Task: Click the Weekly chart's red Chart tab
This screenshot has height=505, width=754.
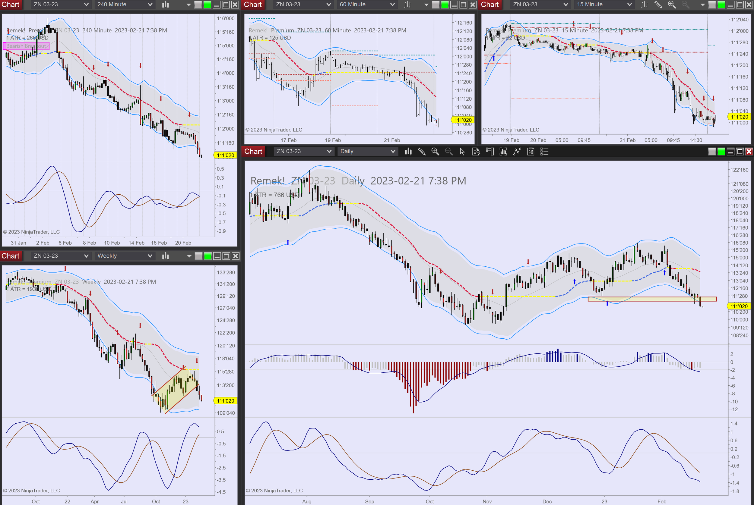Action: 11,256
